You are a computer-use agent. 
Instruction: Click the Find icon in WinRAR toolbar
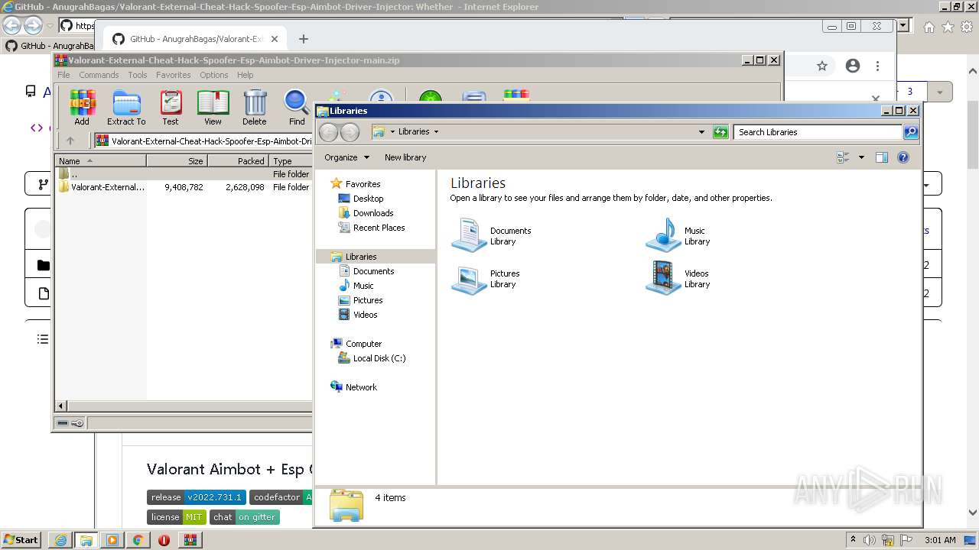point(297,107)
